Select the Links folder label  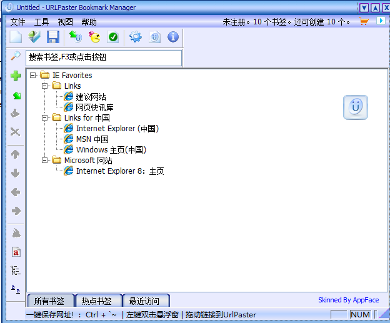72,86
